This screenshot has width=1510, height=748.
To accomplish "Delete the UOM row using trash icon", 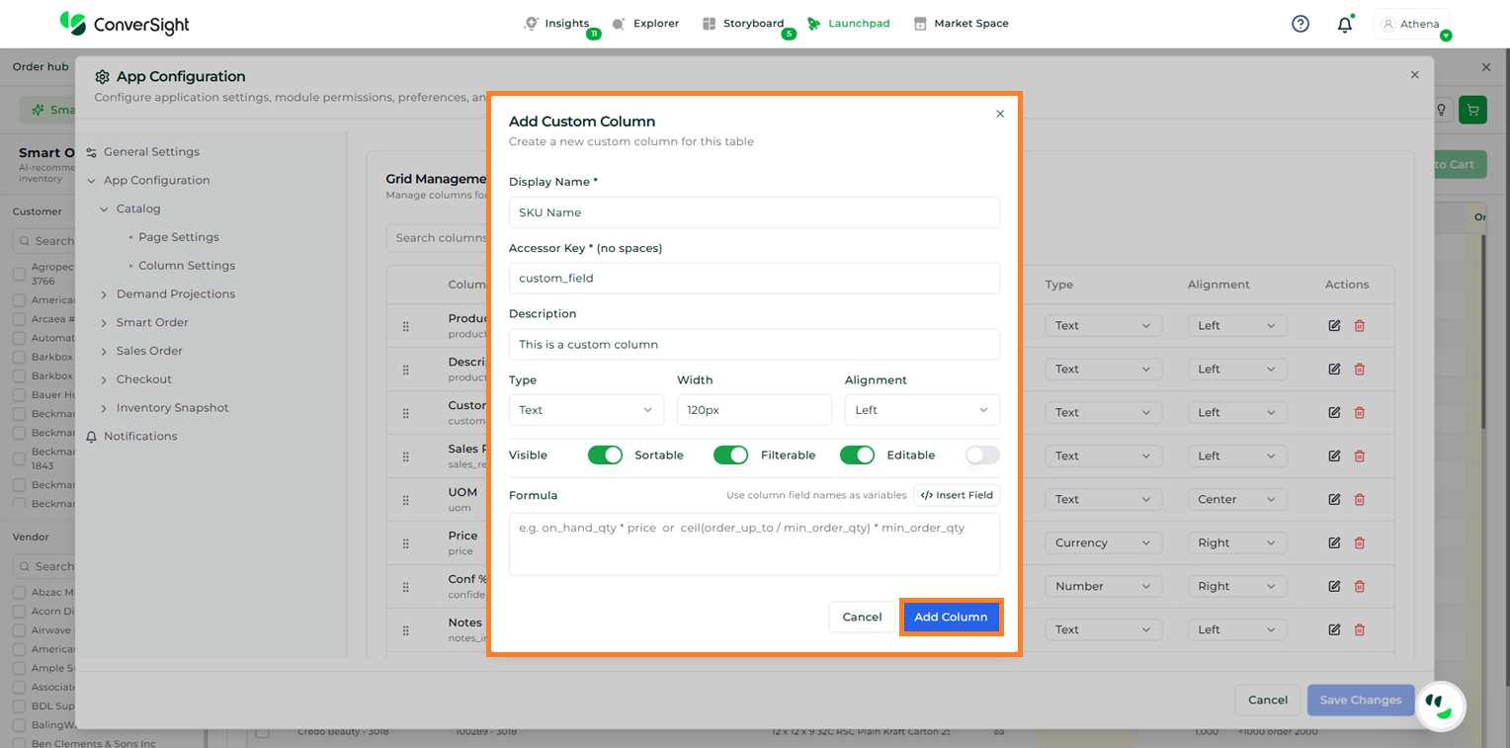I will [1359, 499].
